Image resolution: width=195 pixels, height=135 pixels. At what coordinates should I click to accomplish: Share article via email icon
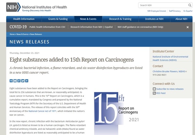click(15, 81)
